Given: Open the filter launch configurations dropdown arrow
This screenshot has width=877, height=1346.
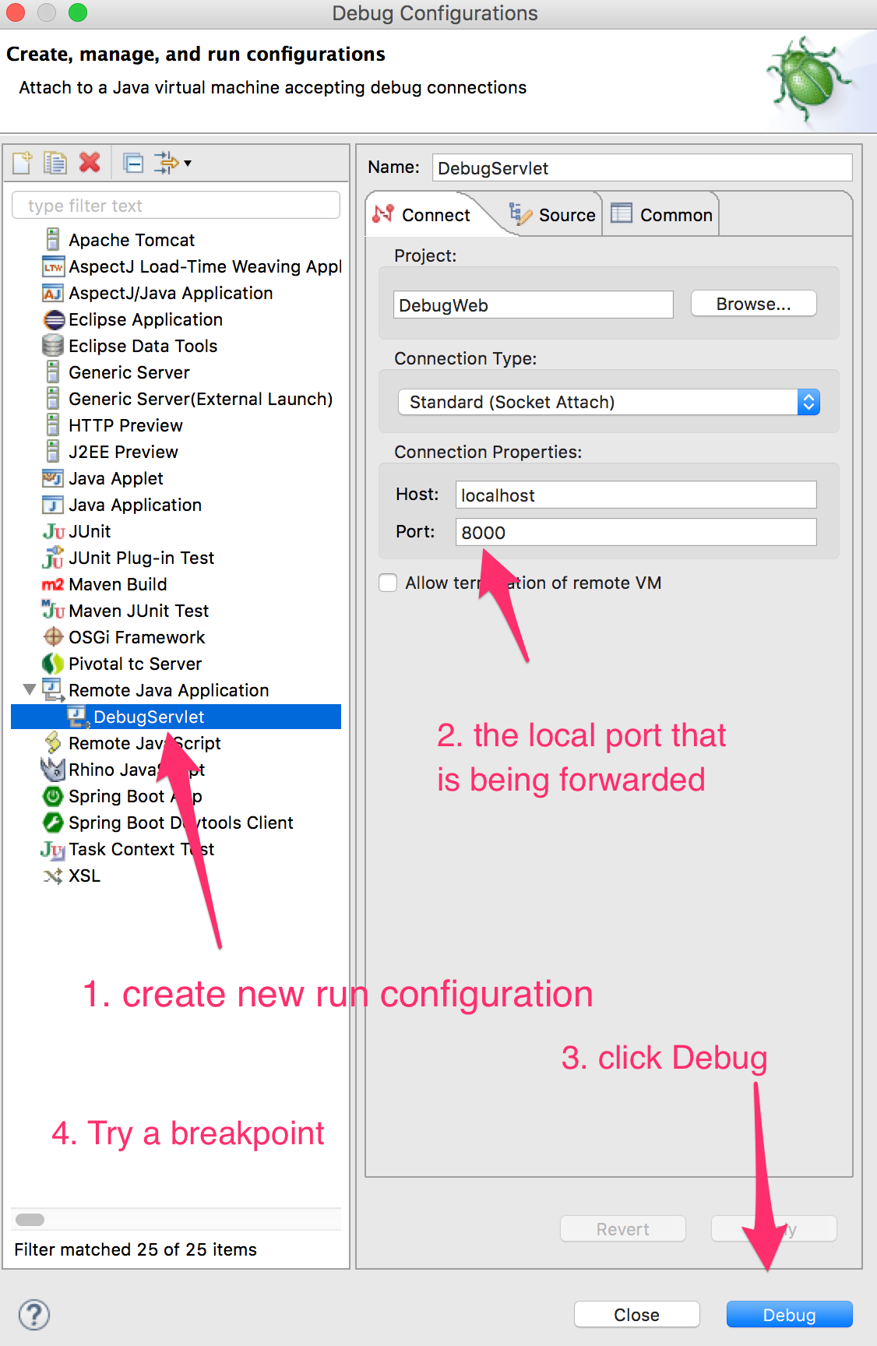Looking at the screenshot, I should tap(187, 163).
